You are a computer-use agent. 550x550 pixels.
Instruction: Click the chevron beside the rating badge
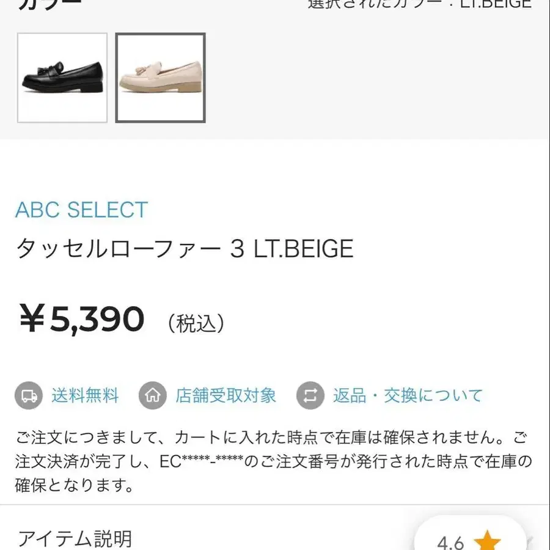pos(529,540)
